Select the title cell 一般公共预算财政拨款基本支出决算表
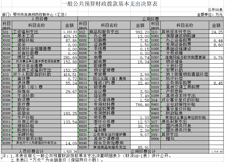The image size is (225, 162). [x=110, y=4]
